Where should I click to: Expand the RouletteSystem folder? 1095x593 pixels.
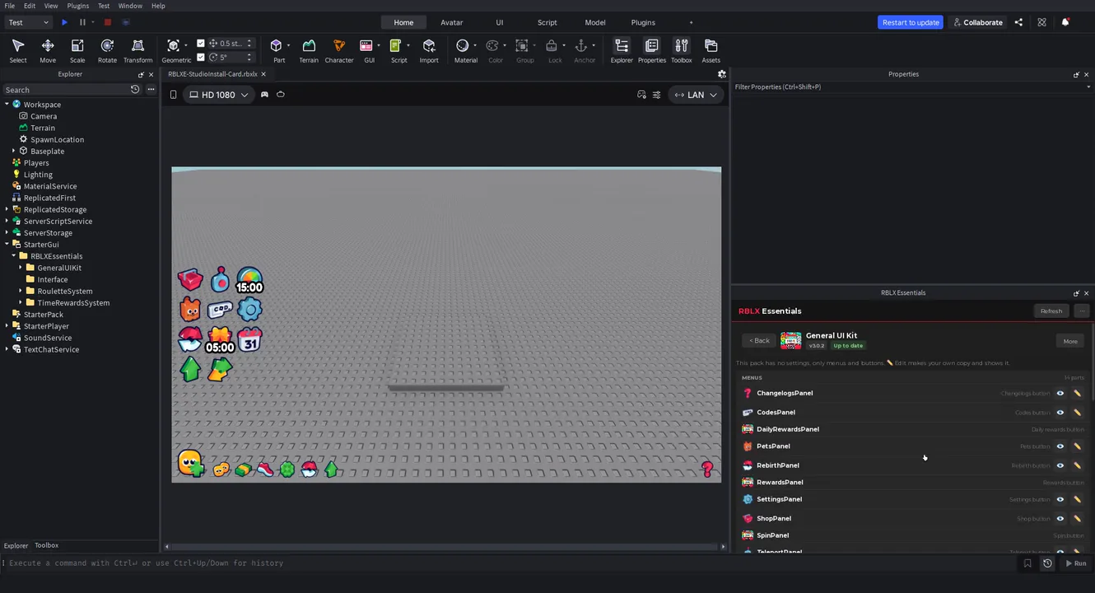(x=21, y=291)
